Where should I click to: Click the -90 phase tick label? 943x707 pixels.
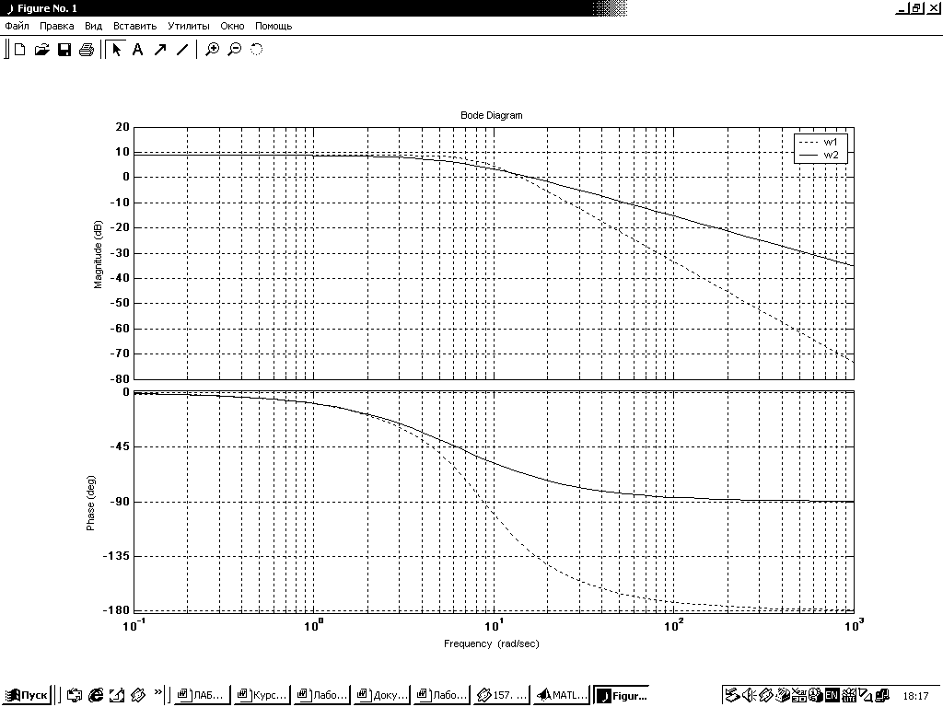coord(119,502)
